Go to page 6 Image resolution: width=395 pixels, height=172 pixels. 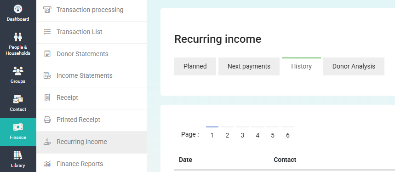point(288,135)
